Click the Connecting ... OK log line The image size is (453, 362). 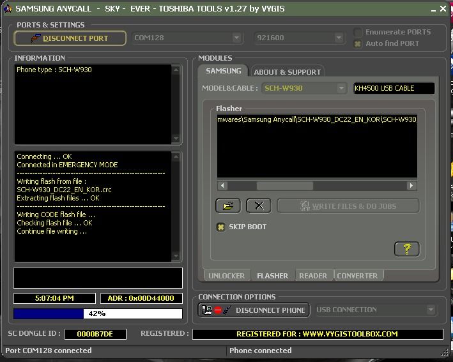click(x=44, y=156)
